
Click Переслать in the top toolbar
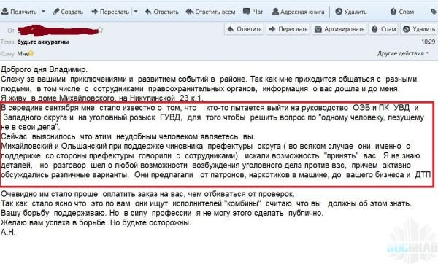[111, 12]
